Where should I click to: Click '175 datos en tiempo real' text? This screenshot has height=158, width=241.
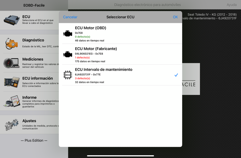(90, 61)
